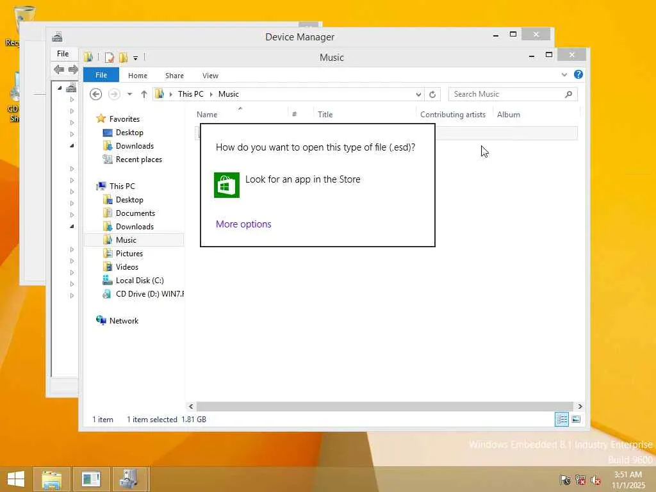Image resolution: width=656 pixels, height=492 pixels.
Task: Expand the address bar history dropdown
Action: [x=418, y=95]
